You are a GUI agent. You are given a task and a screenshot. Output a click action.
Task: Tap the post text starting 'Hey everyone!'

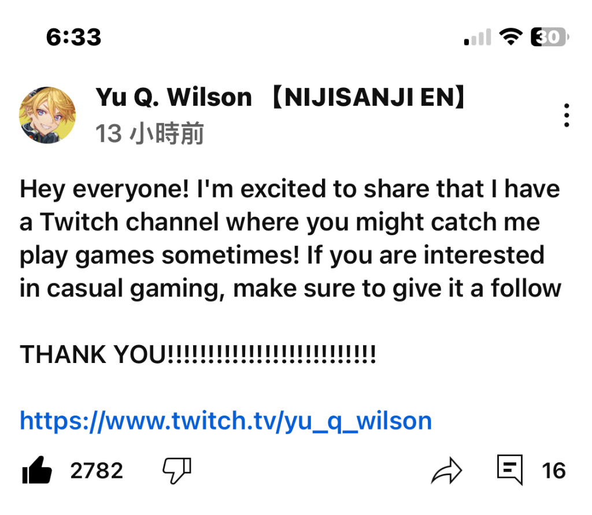290,239
